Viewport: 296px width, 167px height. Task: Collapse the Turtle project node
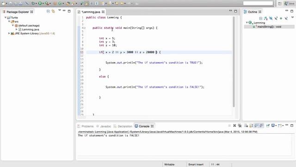pos(6,18)
